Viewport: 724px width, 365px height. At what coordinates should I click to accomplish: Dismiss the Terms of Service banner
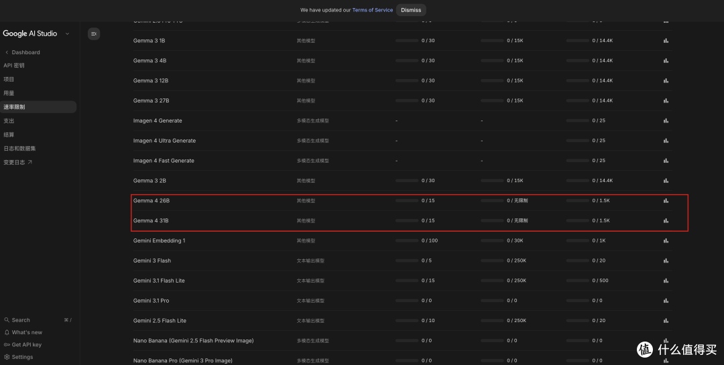pos(411,10)
